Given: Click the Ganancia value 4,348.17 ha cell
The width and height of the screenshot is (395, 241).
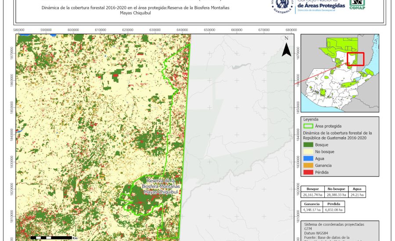Looking at the screenshot, I should pos(312,210).
